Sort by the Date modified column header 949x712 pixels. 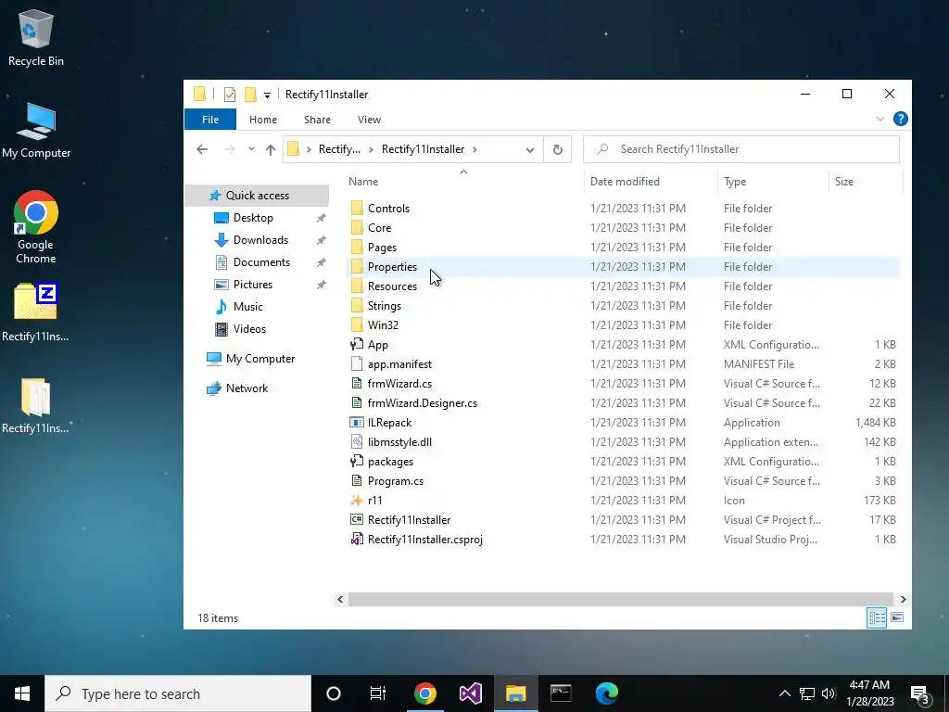pyautogui.click(x=625, y=181)
